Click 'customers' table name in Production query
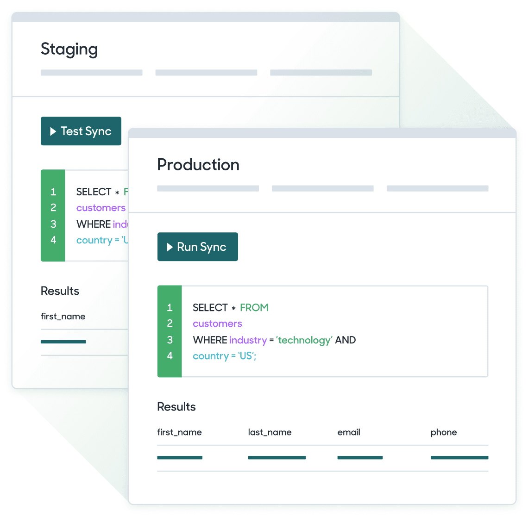 (217, 324)
